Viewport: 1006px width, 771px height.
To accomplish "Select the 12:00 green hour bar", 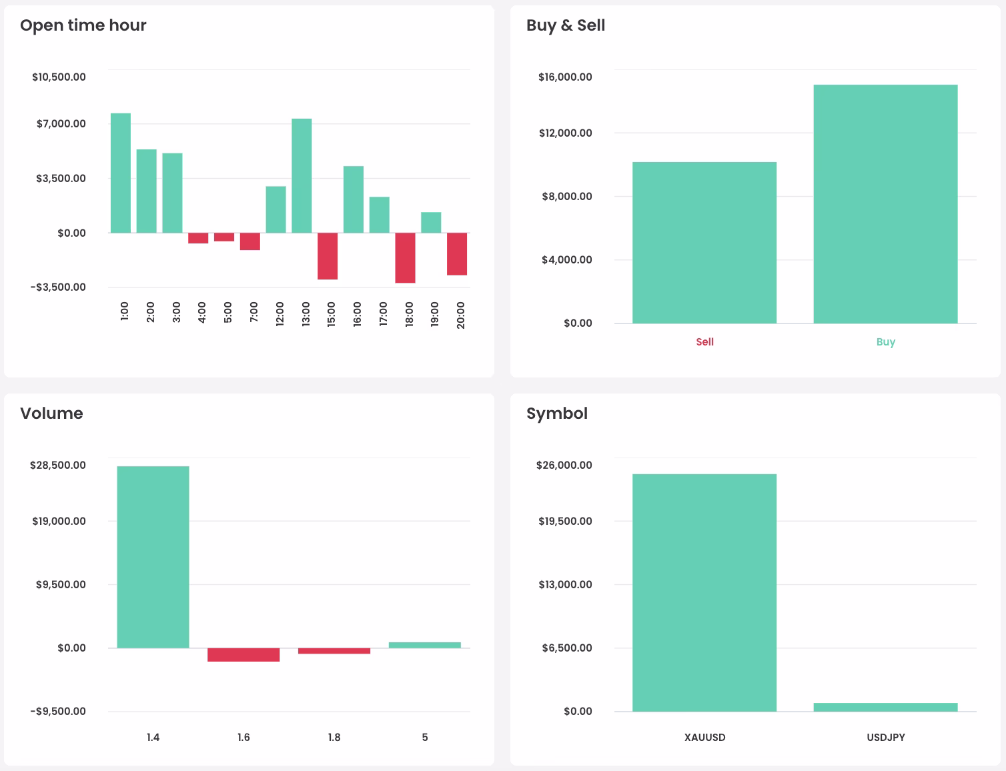I will click(276, 209).
